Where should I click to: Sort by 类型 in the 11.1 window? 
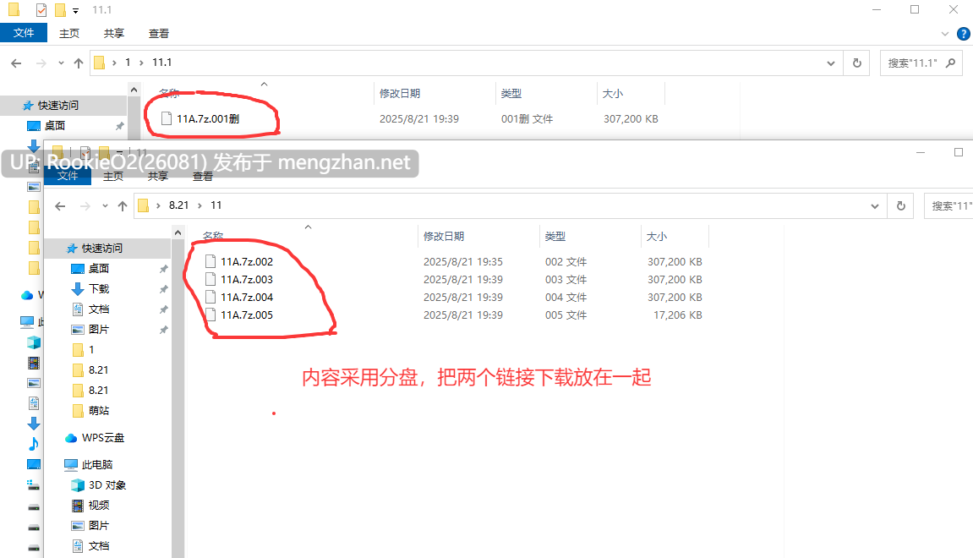coord(511,93)
